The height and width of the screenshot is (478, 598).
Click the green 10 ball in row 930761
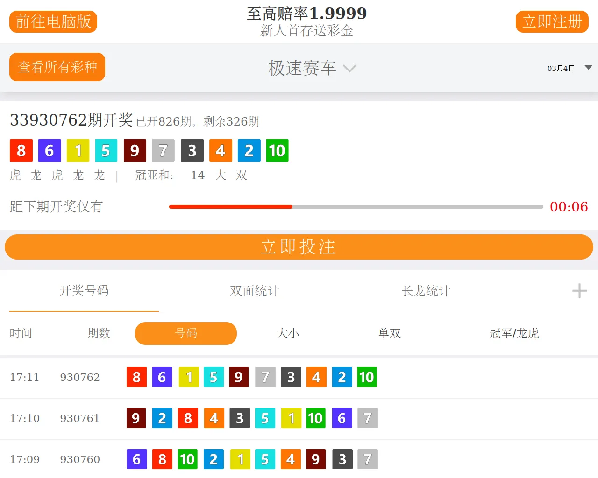click(x=315, y=418)
